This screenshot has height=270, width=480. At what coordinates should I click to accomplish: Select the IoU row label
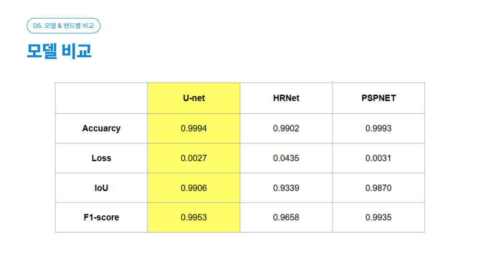[101, 188]
